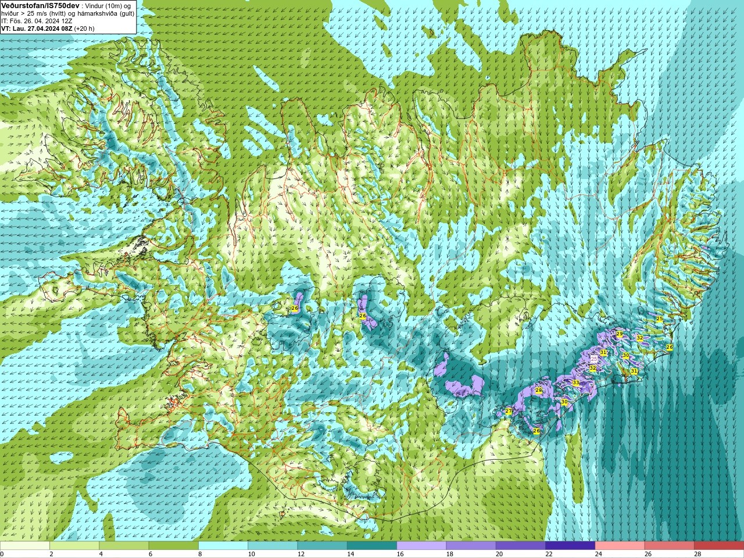
Task: Click the yellow gust label 29
Action: (x=619, y=334)
